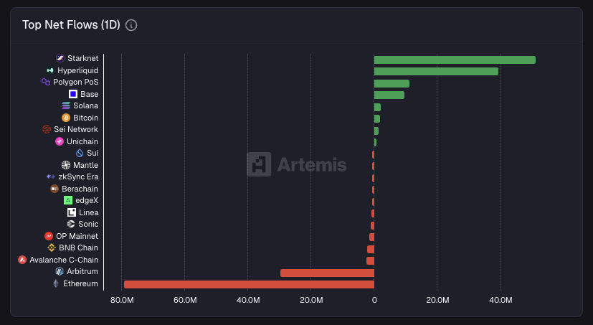This screenshot has width=593, height=325.
Task: Click the Arbitrum label text
Action: 82,271
